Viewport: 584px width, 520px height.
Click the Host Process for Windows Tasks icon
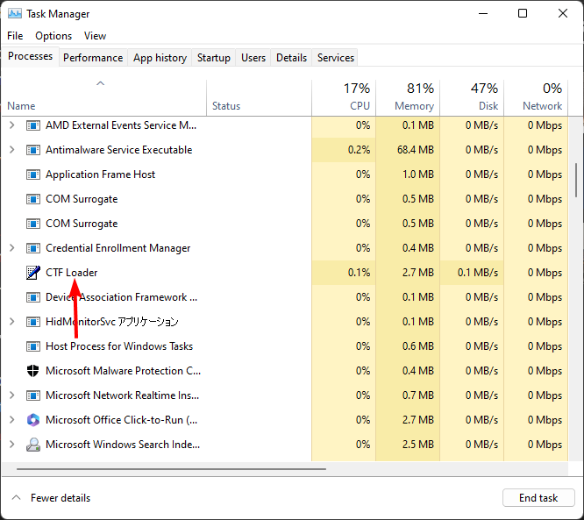click(x=33, y=346)
